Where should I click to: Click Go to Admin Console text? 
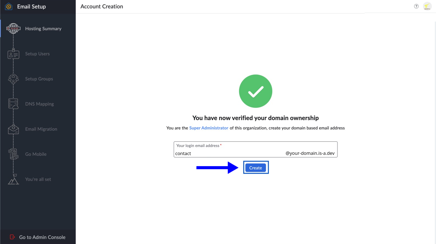pos(42,237)
